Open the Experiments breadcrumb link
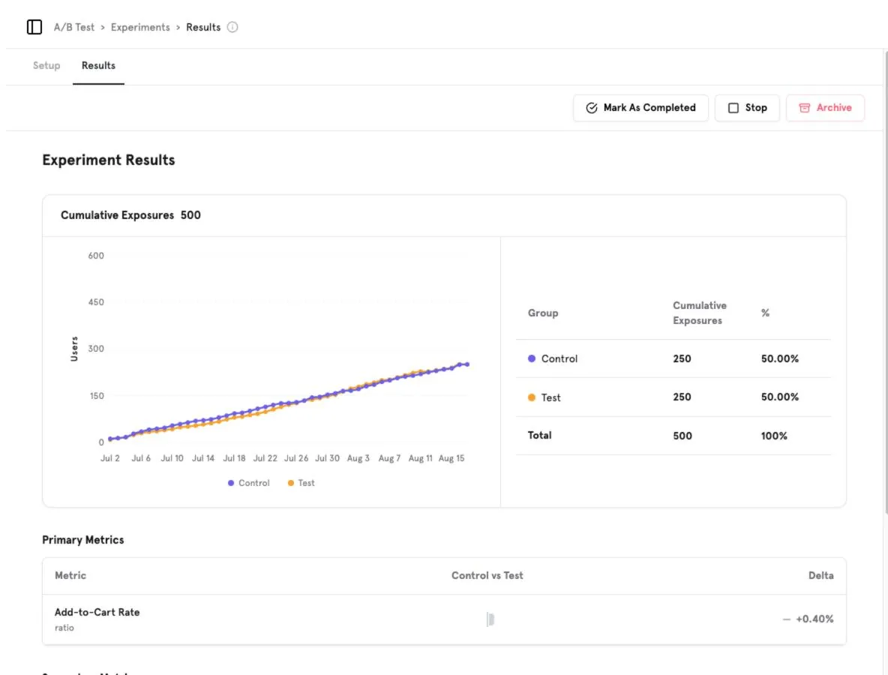888x675 pixels. (x=140, y=27)
